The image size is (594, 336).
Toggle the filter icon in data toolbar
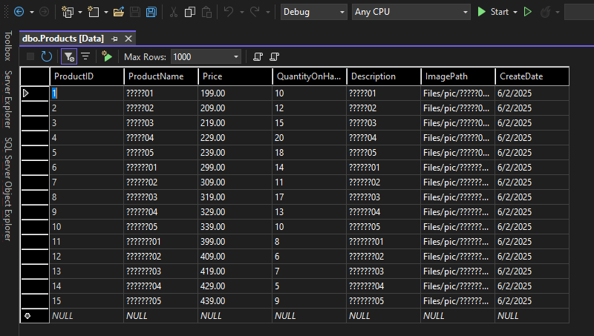(x=68, y=56)
